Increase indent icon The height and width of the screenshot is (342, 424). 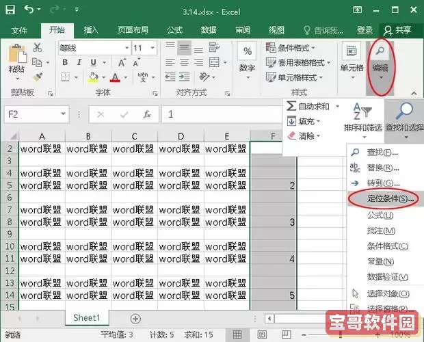[185, 77]
